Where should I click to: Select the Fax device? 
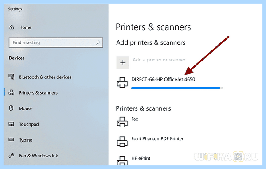(134, 119)
